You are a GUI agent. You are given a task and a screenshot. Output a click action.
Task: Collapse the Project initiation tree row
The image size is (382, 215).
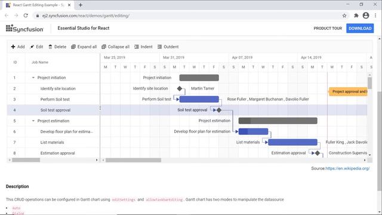[x=33, y=78]
